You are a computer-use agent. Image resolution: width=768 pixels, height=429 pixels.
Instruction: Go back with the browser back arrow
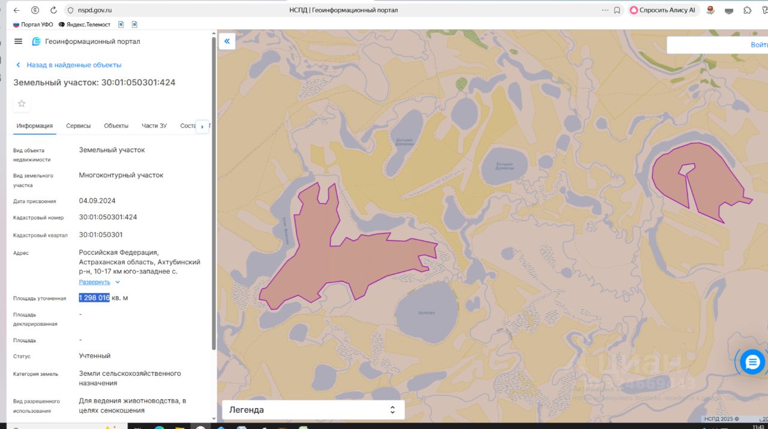pos(16,10)
